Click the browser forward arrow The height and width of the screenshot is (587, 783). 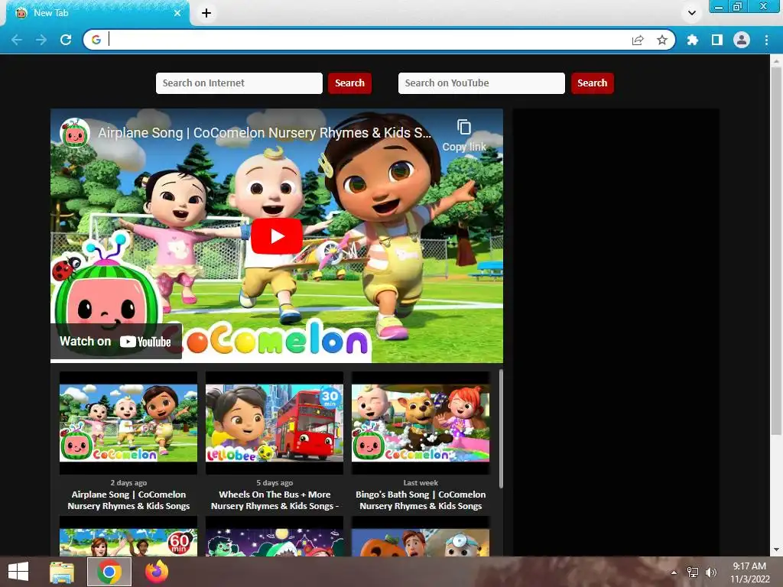pyautogui.click(x=41, y=40)
